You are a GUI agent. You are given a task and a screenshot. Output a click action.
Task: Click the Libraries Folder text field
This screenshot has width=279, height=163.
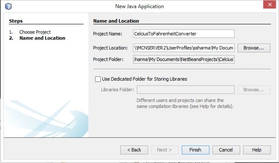tap(186, 90)
